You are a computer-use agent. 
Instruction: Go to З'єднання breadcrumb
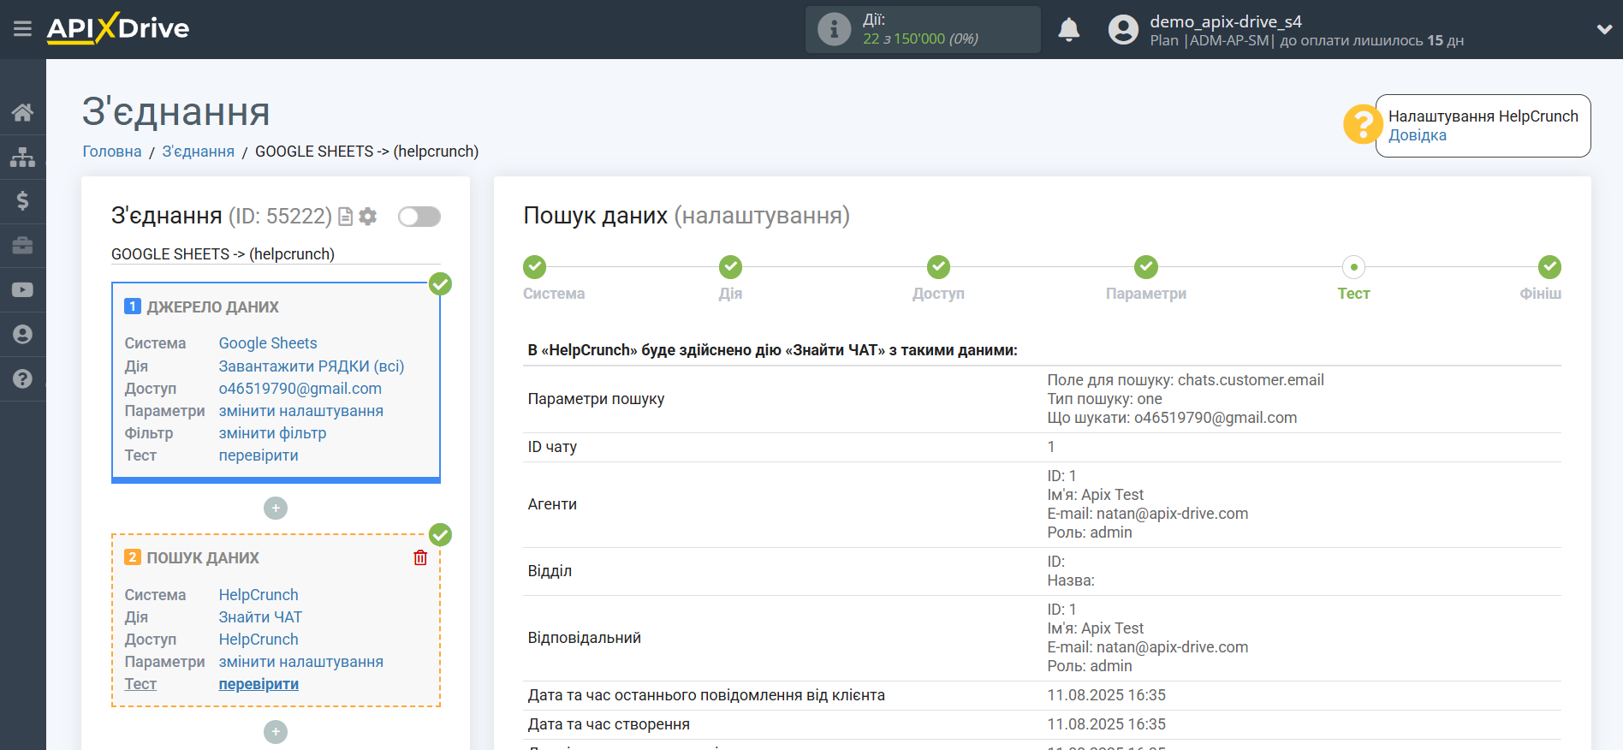pos(199,152)
